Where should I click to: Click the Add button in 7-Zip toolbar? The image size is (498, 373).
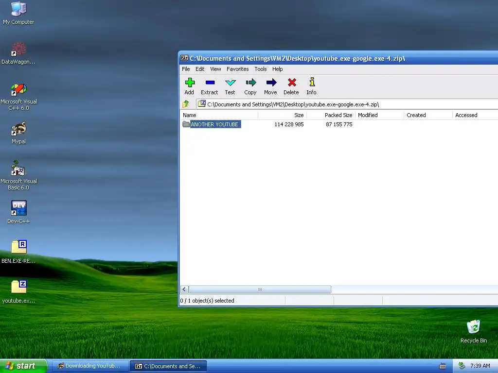tap(189, 86)
